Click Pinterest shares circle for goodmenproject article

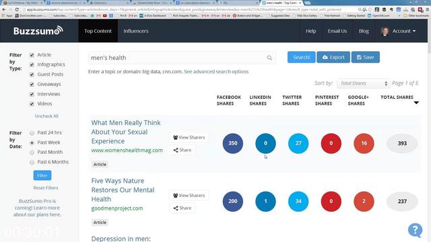point(331,202)
